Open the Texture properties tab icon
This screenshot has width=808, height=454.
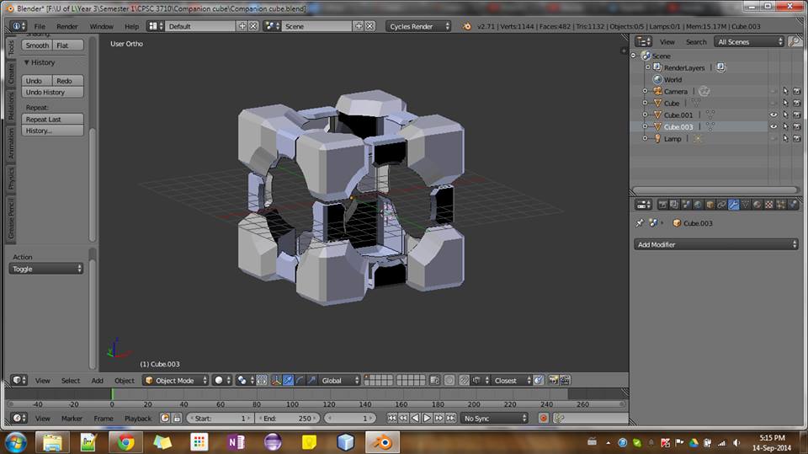[x=768, y=205]
